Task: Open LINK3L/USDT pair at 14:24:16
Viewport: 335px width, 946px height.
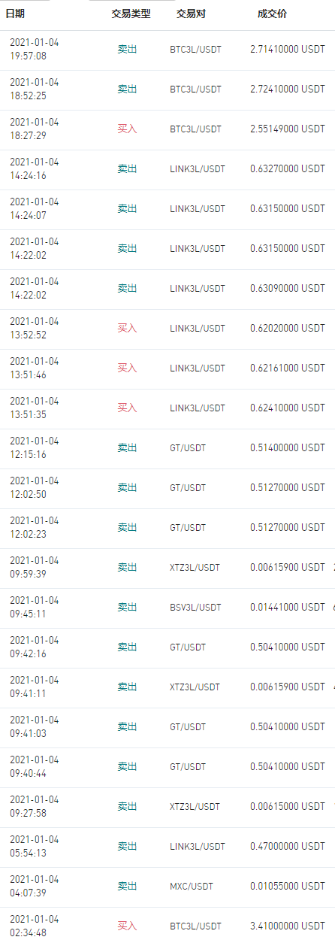Action: pyautogui.click(x=198, y=168)
